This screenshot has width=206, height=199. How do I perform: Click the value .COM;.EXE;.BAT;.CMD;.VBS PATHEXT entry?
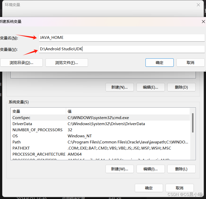[x=119, y=148]
